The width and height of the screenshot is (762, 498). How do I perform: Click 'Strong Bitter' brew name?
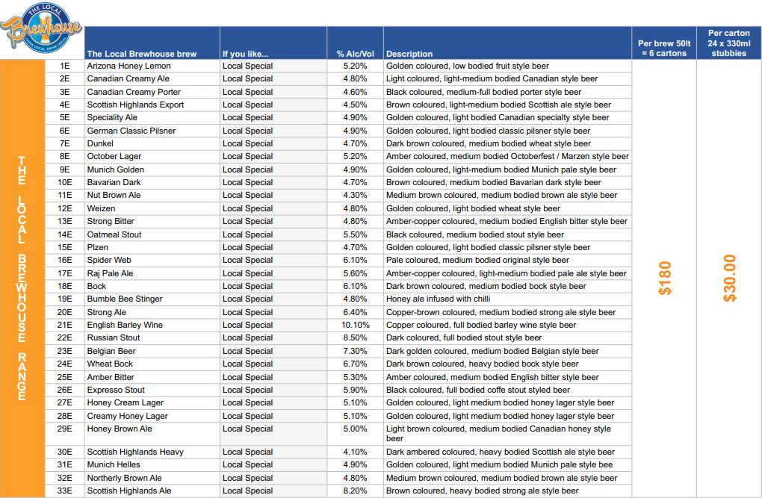(111, 221)
